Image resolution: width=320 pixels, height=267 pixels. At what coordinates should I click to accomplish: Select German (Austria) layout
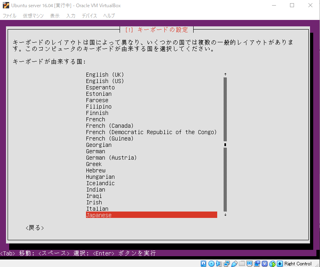152,158
